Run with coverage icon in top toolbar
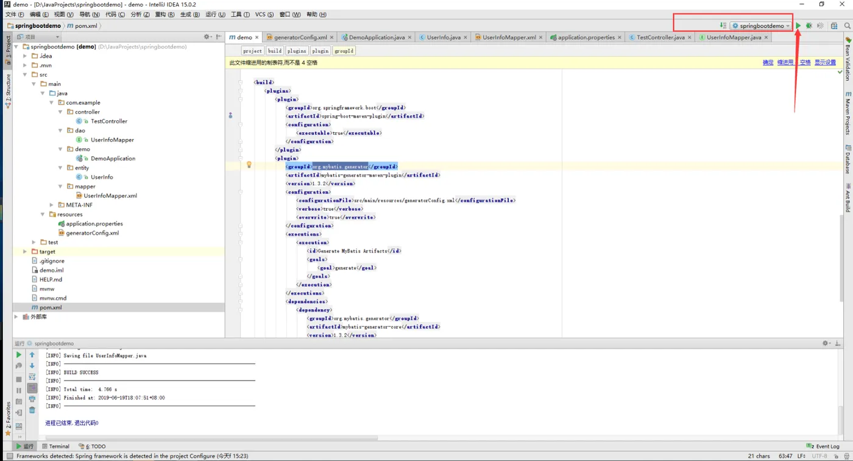This screenshot has height=461, width=853. click(820, 26)
